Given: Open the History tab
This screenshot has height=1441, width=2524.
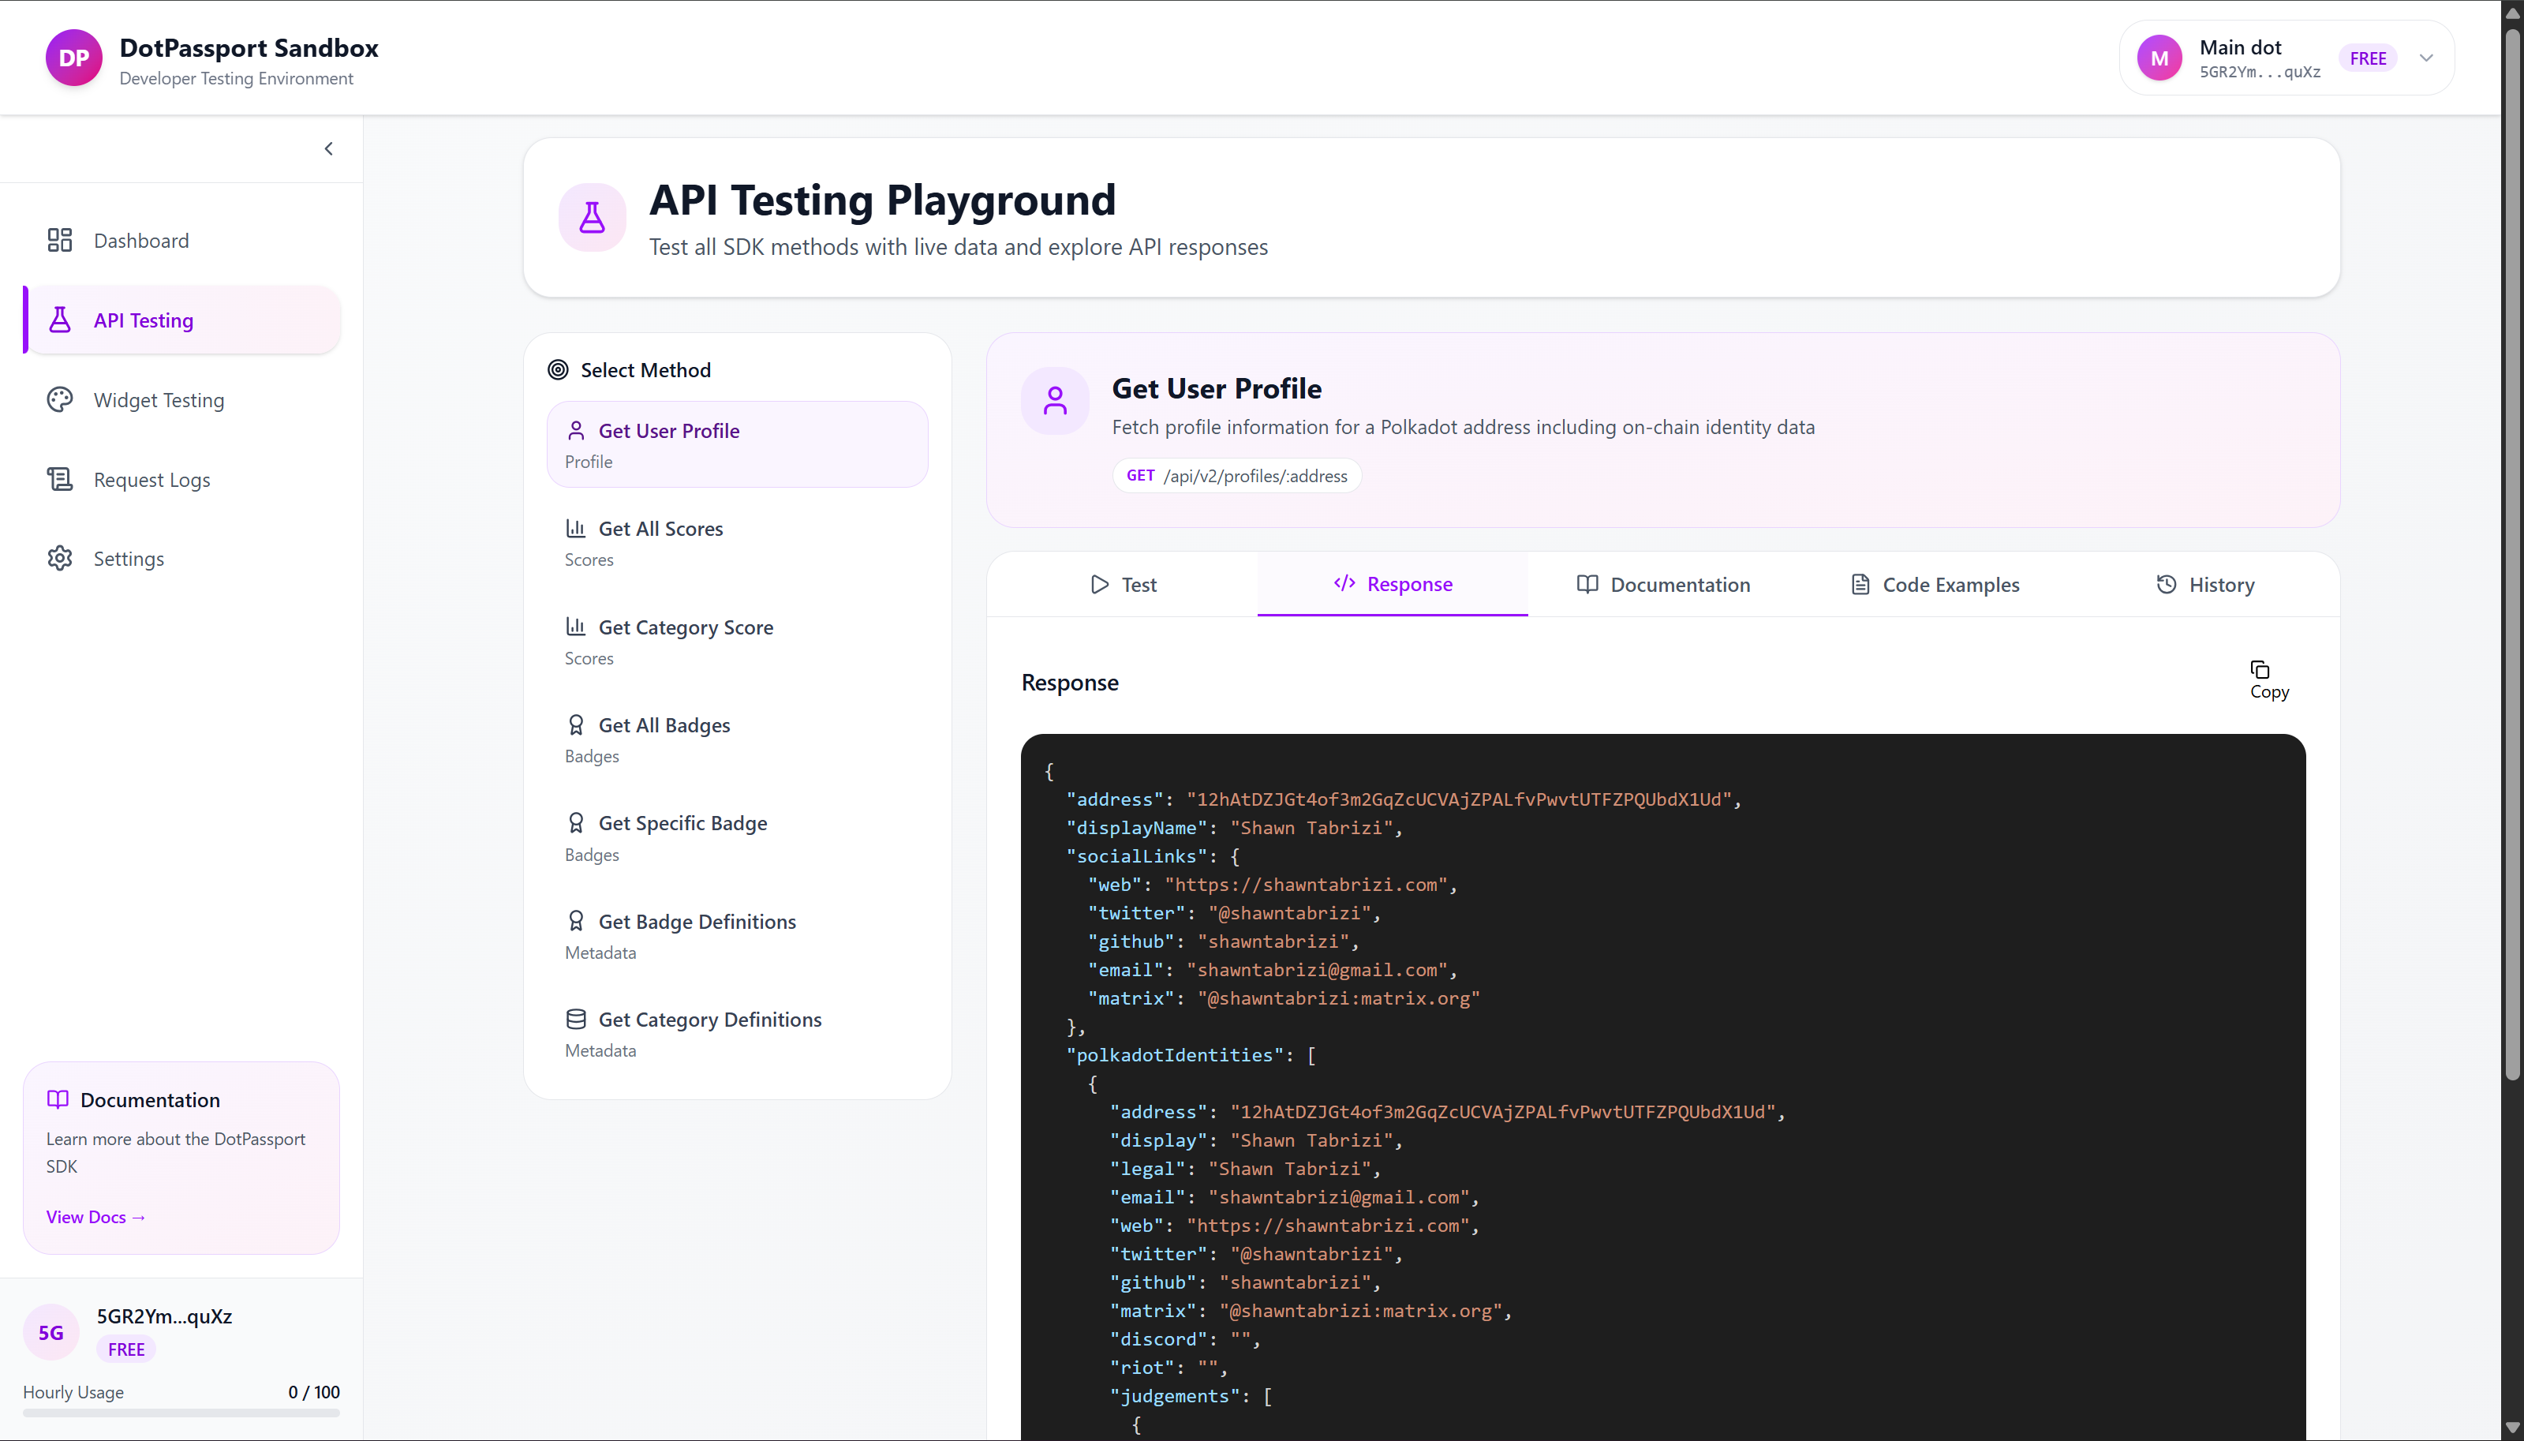Looking at the screenshot, I should coord(2204,585).
